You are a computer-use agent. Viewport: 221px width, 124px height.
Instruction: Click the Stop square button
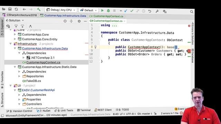pyautogui.click(x=114, y=11)
